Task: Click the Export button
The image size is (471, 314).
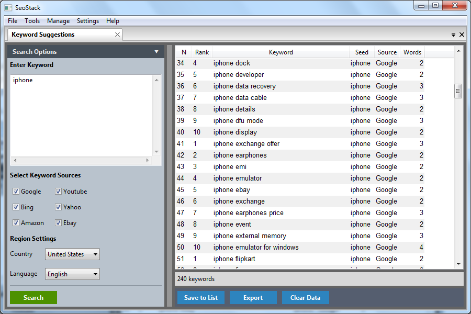Action: point(253,297)
